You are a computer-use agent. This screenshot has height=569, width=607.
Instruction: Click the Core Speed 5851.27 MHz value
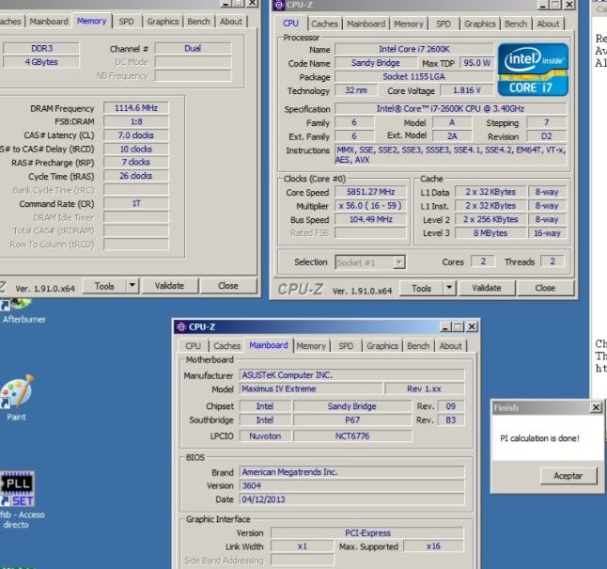[370, 192]
